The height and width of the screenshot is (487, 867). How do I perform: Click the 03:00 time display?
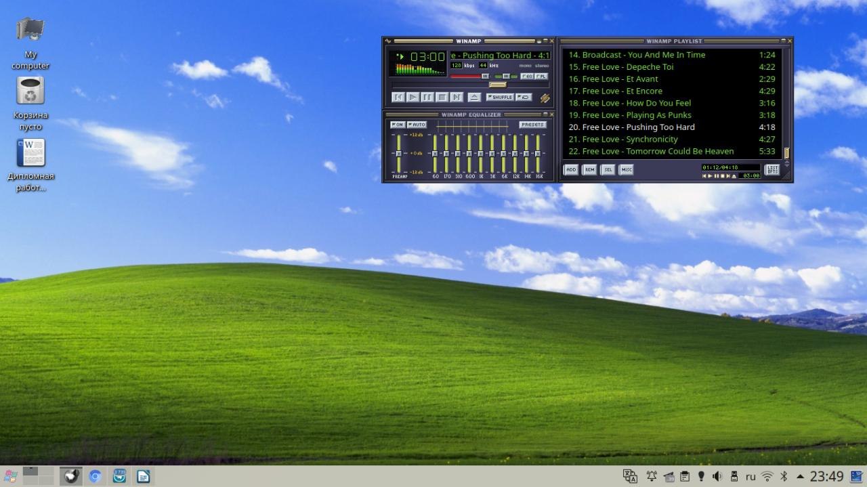(x=427, y=57)
